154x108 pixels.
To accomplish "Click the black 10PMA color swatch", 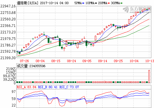I will pos(96,3).
